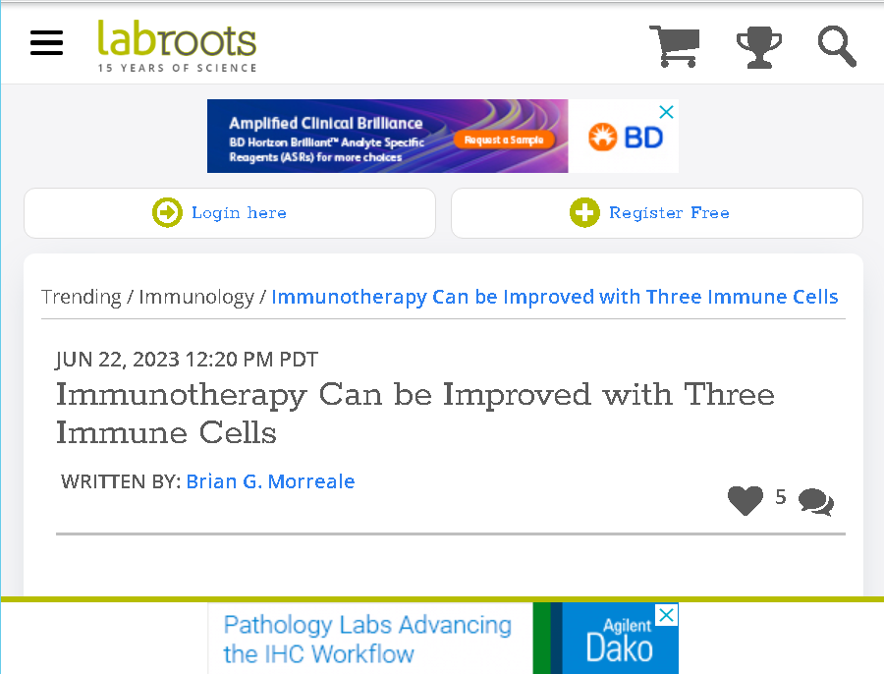Image resolution: width=884 pixels, height=674 pixels.
Task: Click the Login here button
Action: (230, 213)
